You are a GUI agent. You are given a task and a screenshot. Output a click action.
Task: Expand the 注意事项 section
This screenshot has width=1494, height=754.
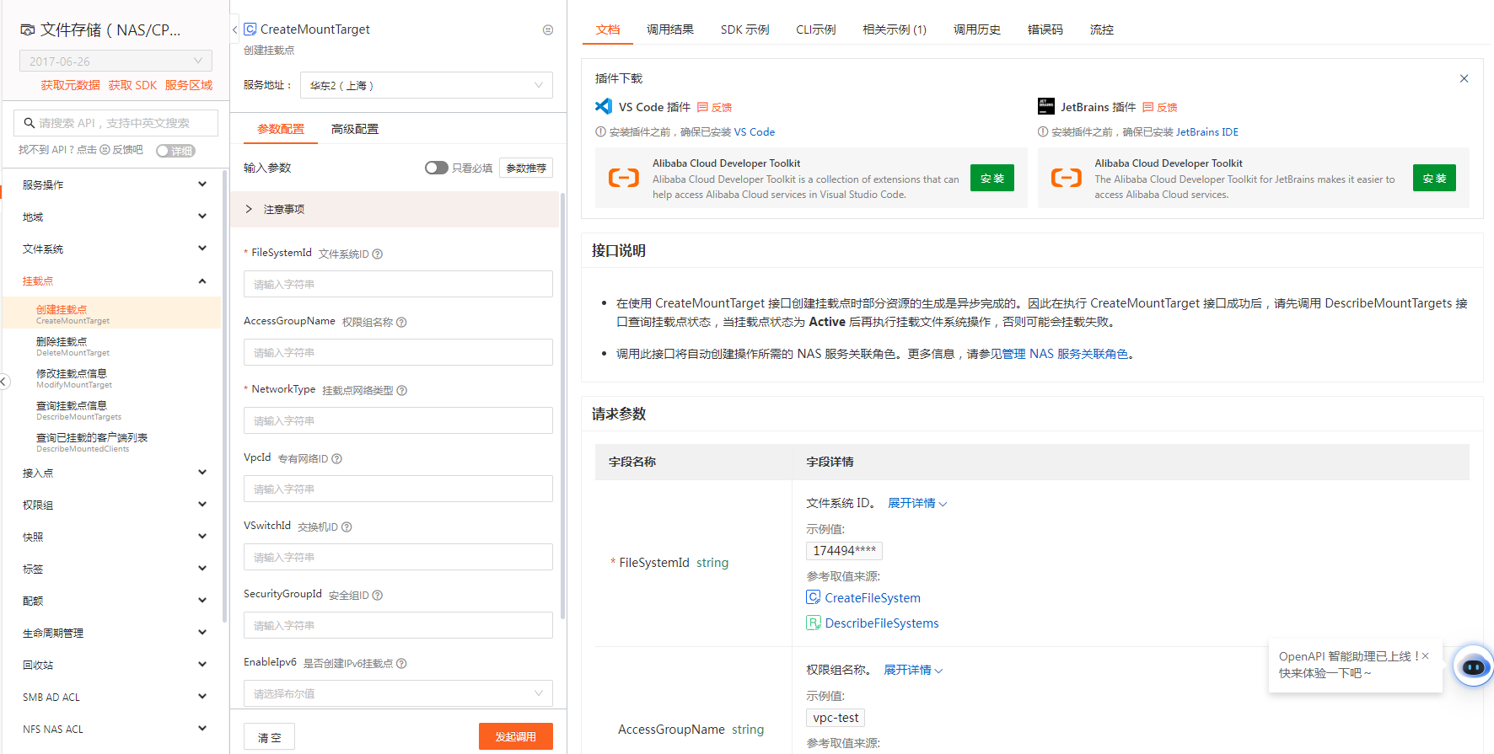tap(395, 209)
